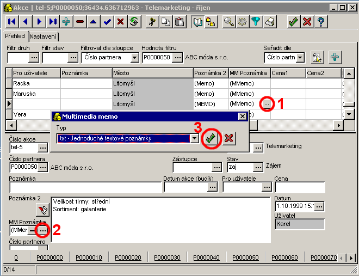
Task: Click the refresh data toolbar icon
Action: [x=133, y=22]
